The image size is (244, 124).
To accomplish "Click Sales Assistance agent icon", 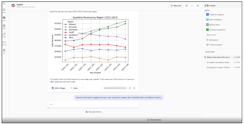I will [x=207, y=20].
